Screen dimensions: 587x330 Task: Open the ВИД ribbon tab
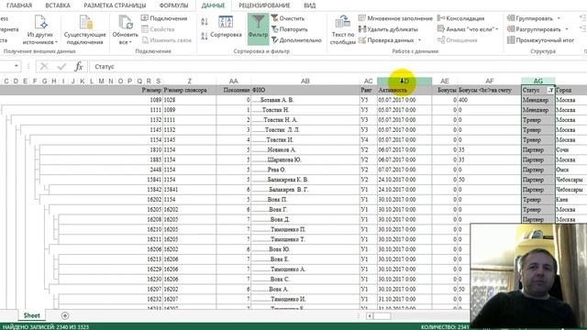310,5
